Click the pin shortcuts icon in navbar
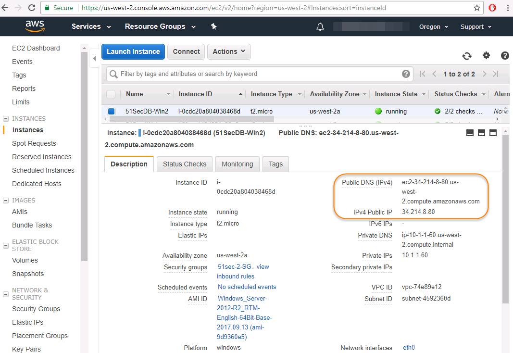The height and width of the screenshot is (353, 513). [213, 26]
